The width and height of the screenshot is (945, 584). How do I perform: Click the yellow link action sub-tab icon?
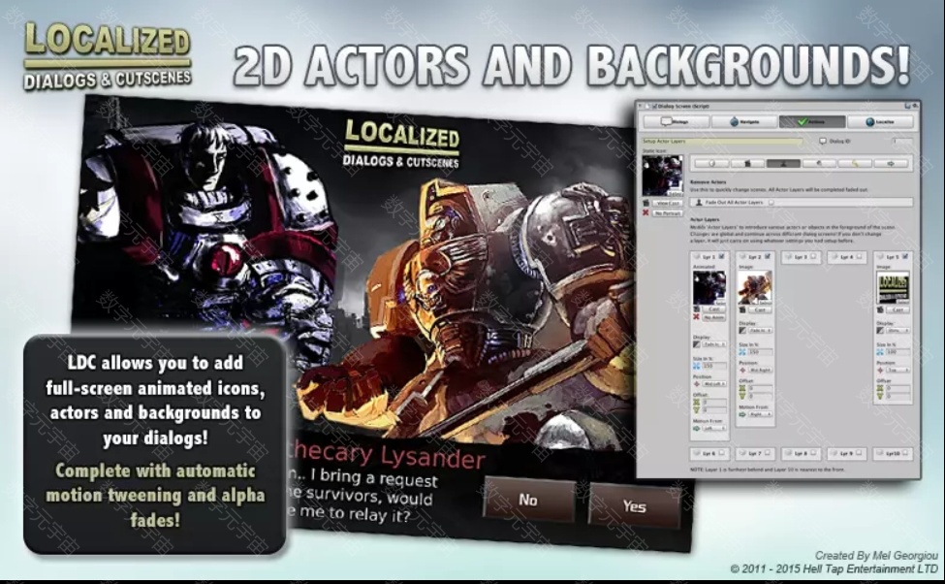(x=855, y=164)
